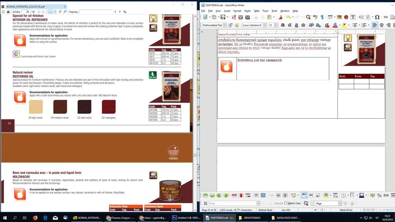Click the print icon in the PDF viewer
The height and width of the screenshot is (222, 395).
point(8,12)
